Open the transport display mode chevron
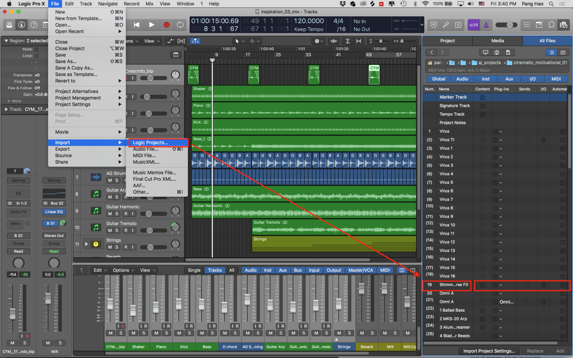Viewport: 573px width, 358px height. pos(422,25)
